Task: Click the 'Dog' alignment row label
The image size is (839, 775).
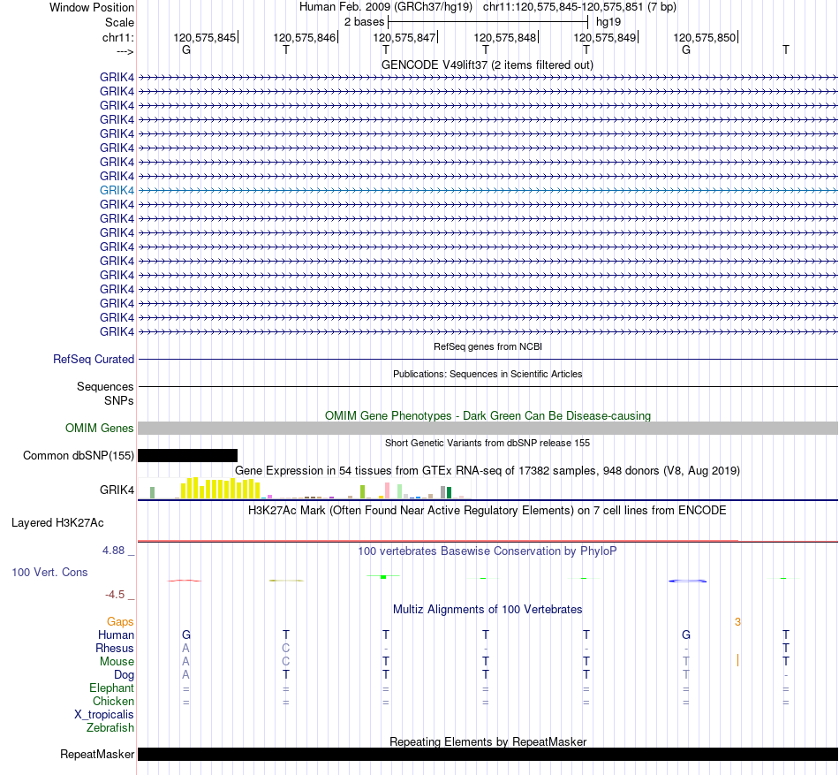Action: [124, 675]
